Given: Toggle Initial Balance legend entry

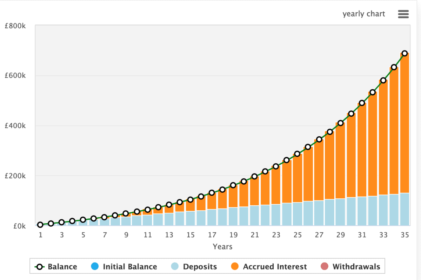Looking at the screenshot, I should [x=130, y=267].
